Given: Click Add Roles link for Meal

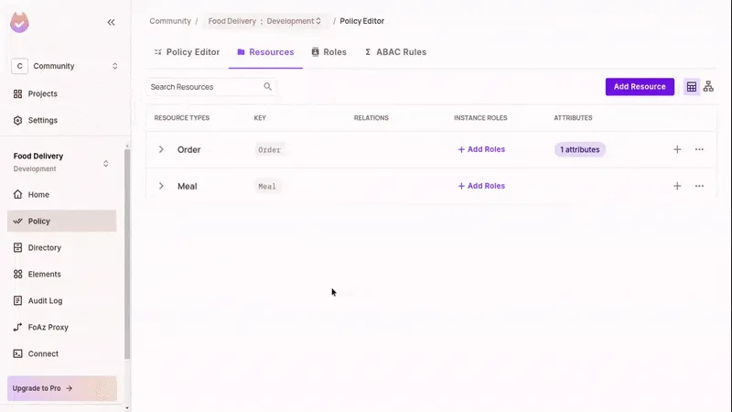Looking at the screenshot, I should 481,186.
